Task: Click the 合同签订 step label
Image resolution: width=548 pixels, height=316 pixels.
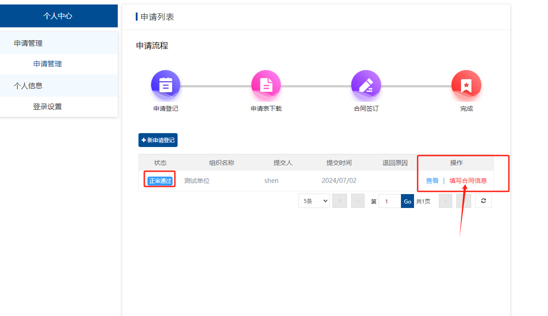Action: click(366, 108)
